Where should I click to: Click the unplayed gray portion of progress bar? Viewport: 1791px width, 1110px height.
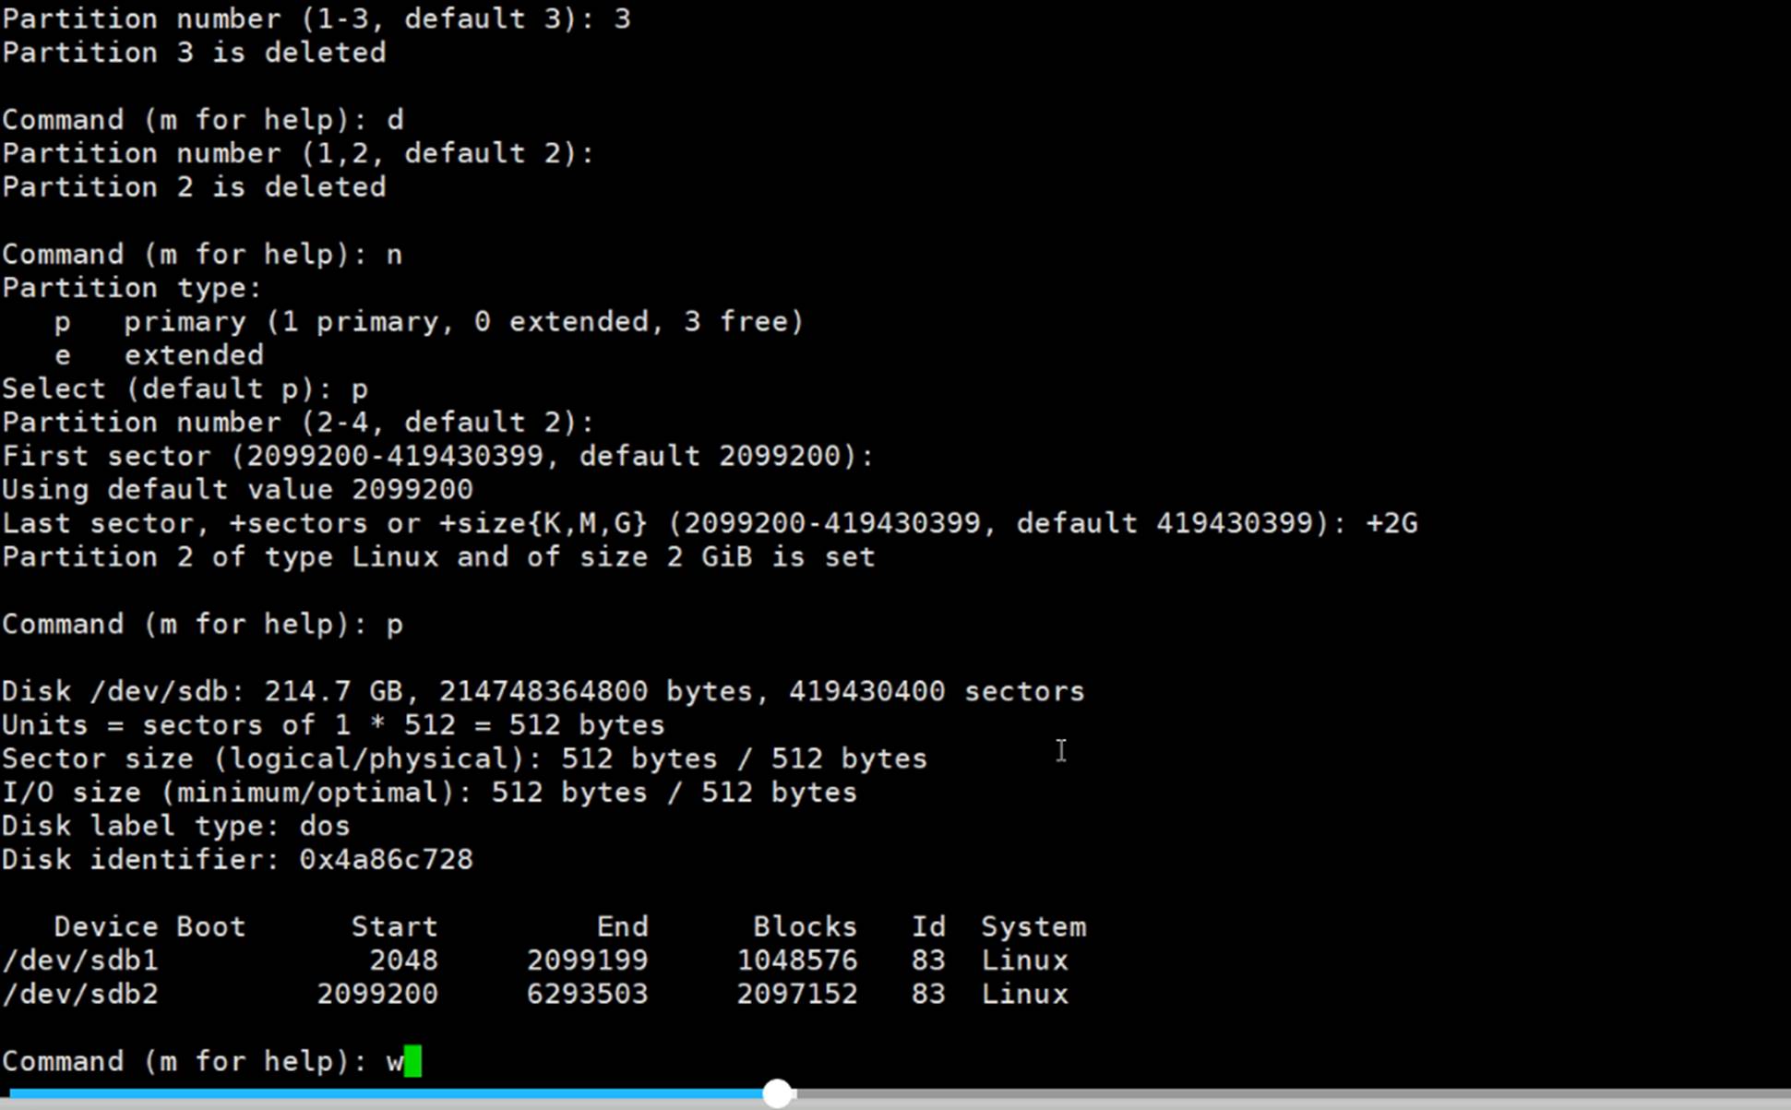pyautogui.click(x=1292, y=1094)
